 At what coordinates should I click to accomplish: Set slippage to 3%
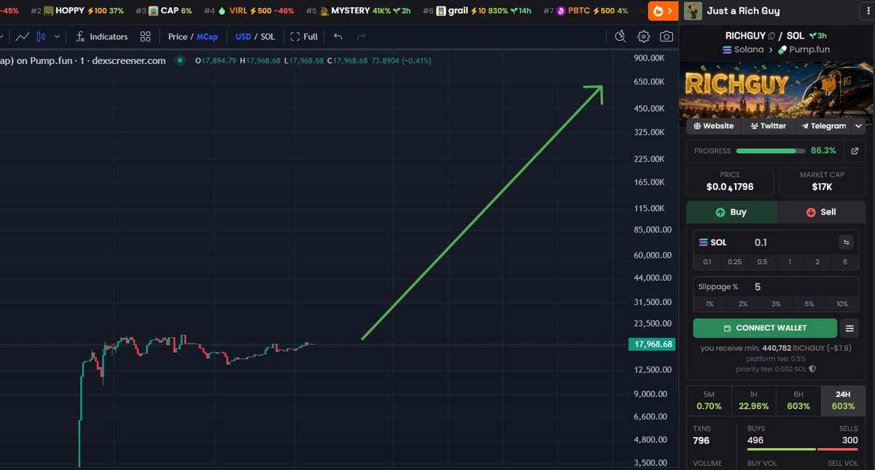[776, 304]
